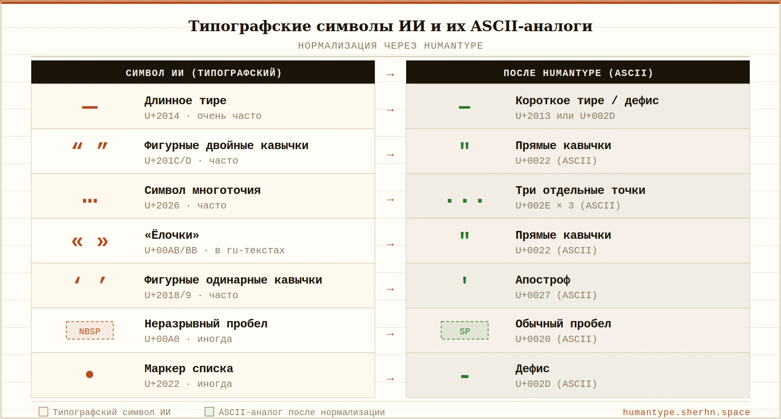Click the text 'Фигурные двойные кавычки'

(226, 145)
